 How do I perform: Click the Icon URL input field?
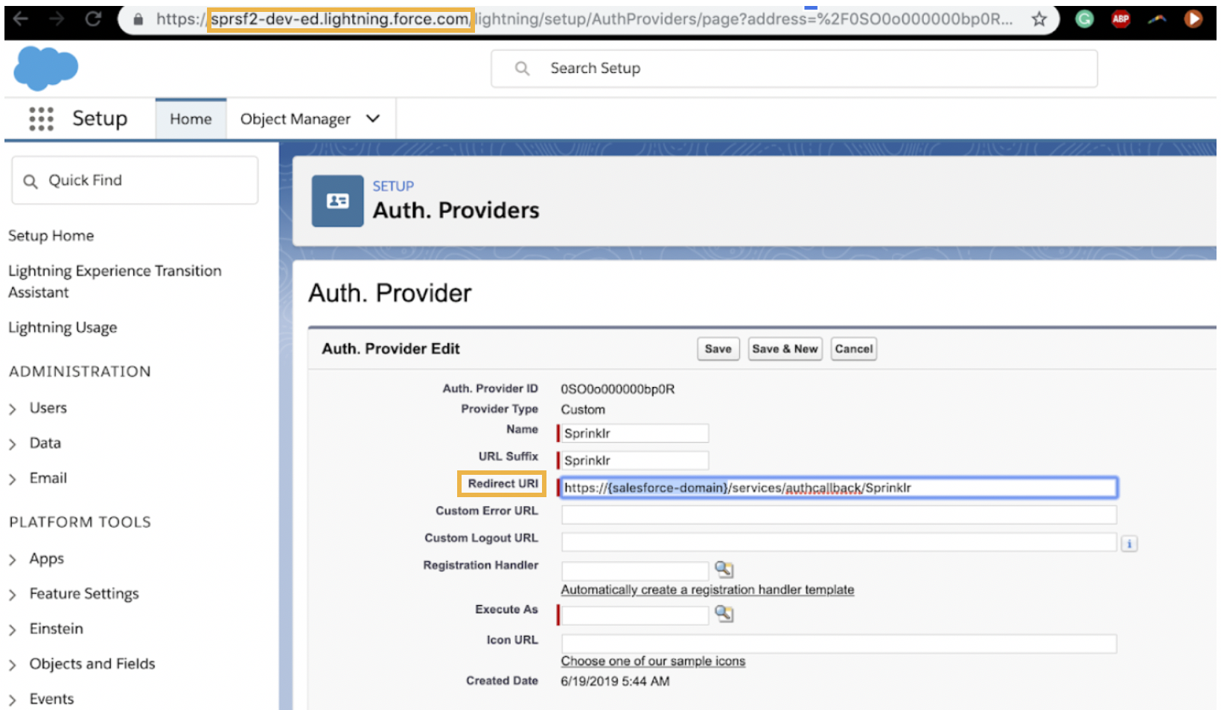(839, 644)
